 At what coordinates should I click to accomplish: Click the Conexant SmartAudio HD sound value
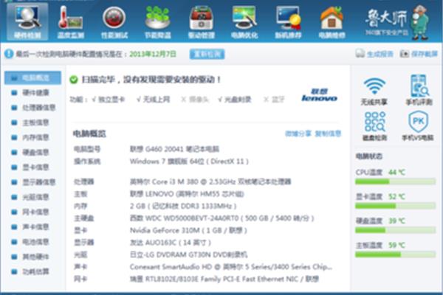(x=231, y=267)
